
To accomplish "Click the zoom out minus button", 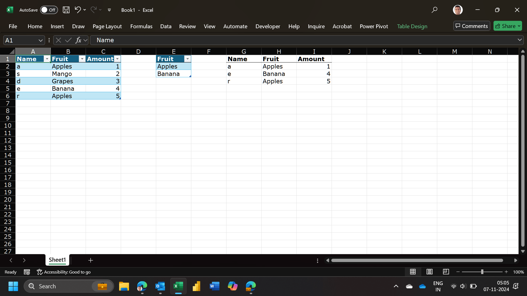I will click(x=458, y=272).
